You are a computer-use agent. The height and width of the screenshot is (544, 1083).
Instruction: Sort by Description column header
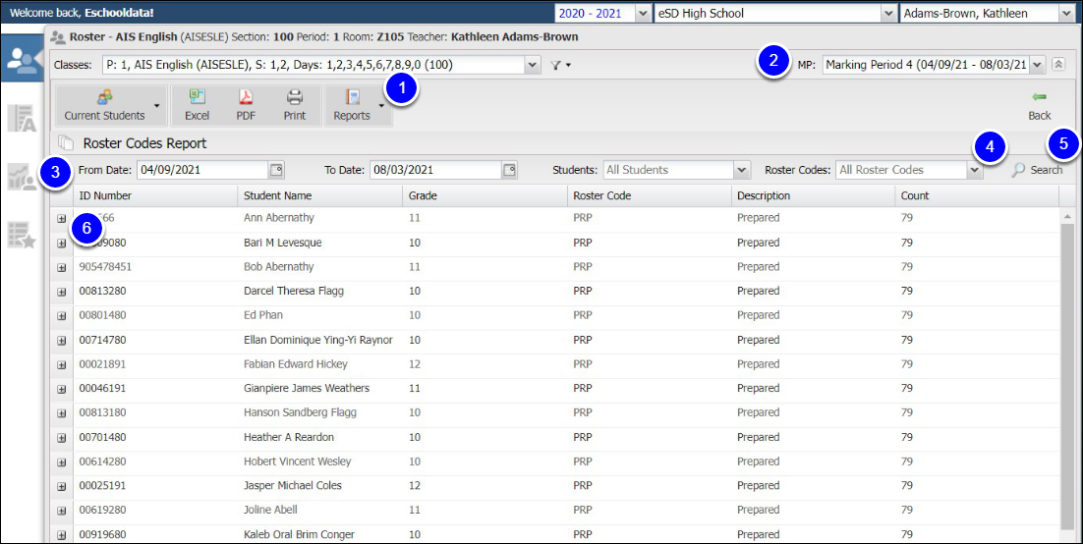[x=814, y=195]
